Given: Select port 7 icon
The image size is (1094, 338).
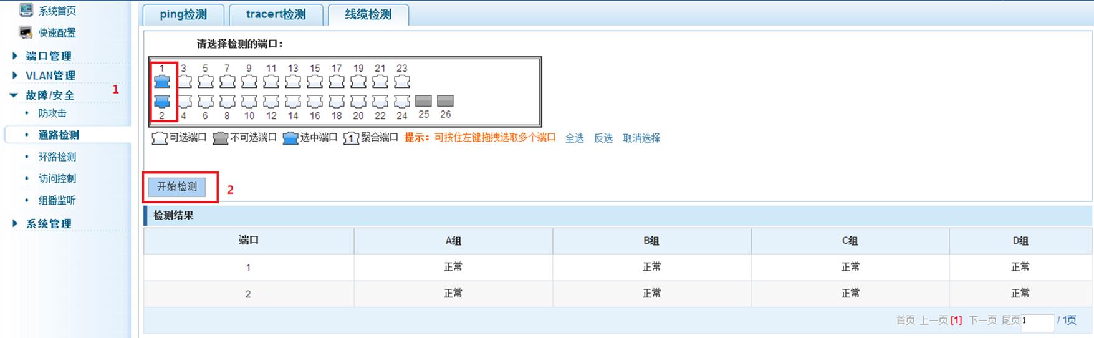Looking at the screenshot, I should 228,81.
